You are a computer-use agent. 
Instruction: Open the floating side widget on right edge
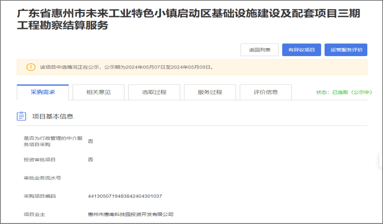(381, 160)
